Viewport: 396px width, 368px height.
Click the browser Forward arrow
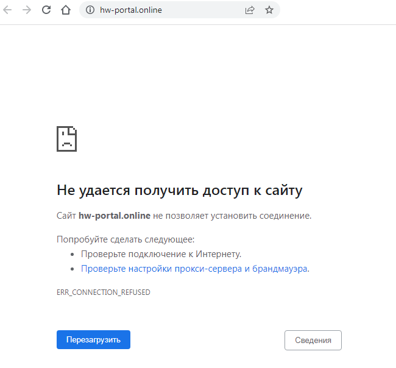tap(27, 10)
